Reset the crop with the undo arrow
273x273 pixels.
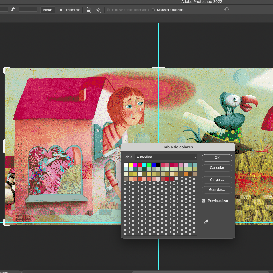(226, 9)
